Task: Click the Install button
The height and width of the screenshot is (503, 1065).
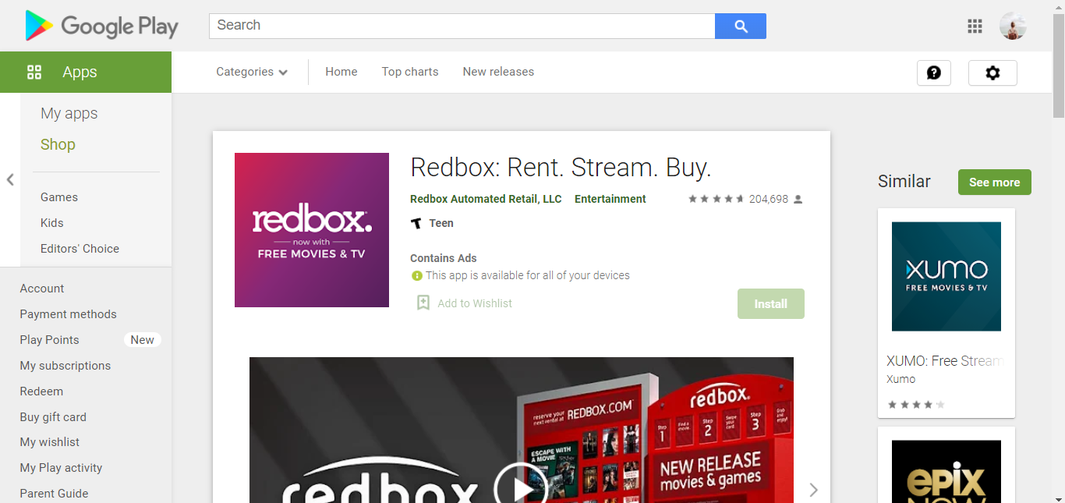Action: pos(771,304)
